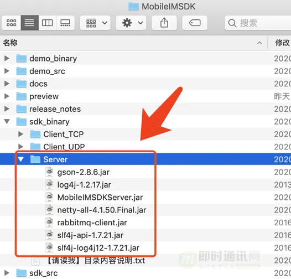Viewport: 291px width, 279px height.
Task: Select the MobileIMSDKServer.jar file icon
Action: point(50,197)
